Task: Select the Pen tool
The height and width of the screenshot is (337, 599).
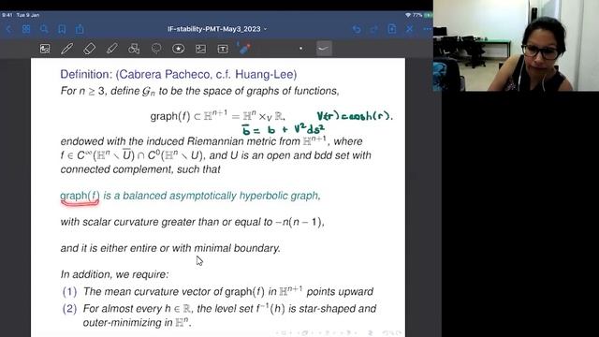Action: pos(66,49)
